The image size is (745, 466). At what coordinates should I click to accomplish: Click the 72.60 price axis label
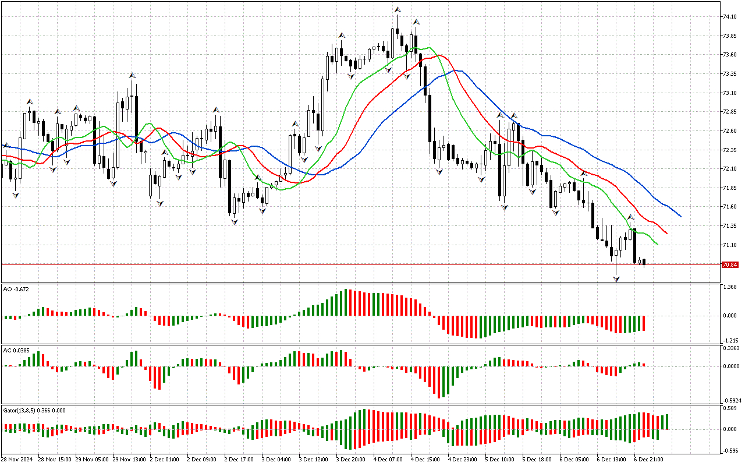coord(730,131)
